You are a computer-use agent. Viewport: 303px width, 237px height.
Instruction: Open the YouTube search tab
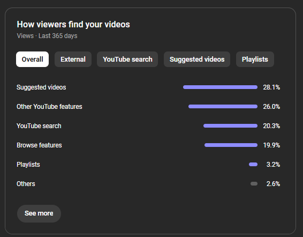point(127,59)
